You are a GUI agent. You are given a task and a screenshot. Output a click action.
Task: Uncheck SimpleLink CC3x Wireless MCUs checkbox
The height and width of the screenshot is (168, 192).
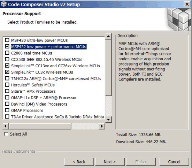coord(7,72)
